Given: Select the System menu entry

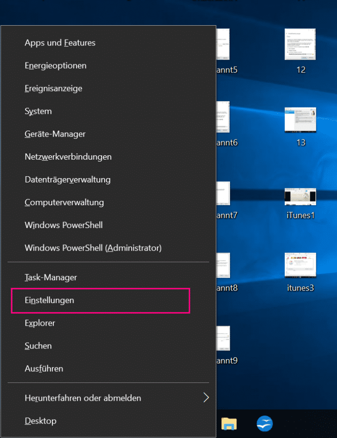Looking at the screenshot, I should tap(38, 111).
